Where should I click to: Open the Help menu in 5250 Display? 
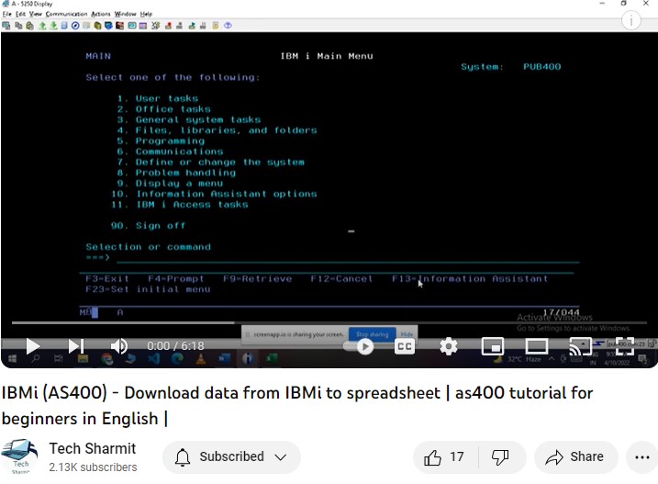pyautogui.click(x=146, y=14)
